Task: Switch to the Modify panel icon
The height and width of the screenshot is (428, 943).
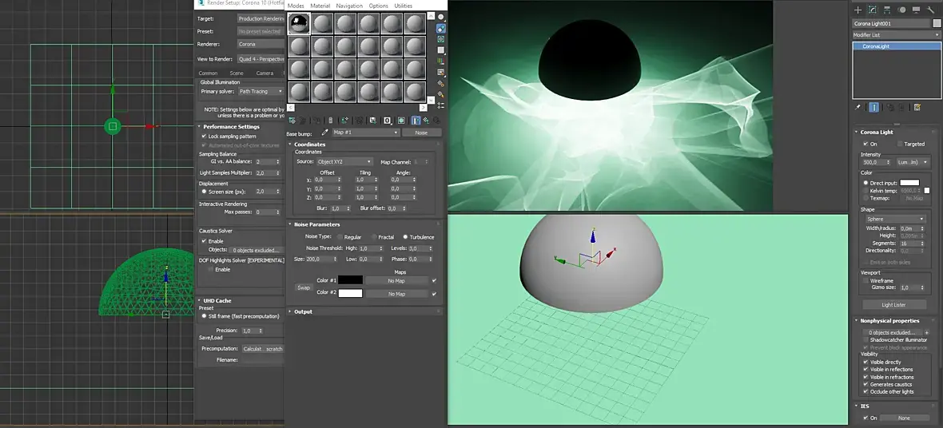Action: coord(872,10)
